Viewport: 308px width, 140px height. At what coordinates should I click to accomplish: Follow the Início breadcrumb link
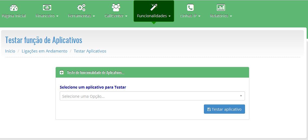pyautogui.click(x=10, y=51)
